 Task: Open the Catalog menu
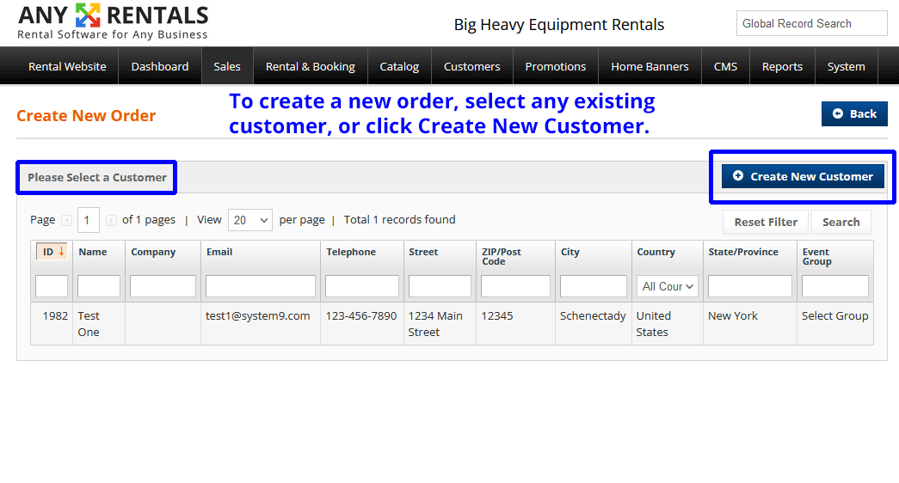(399, 66)
